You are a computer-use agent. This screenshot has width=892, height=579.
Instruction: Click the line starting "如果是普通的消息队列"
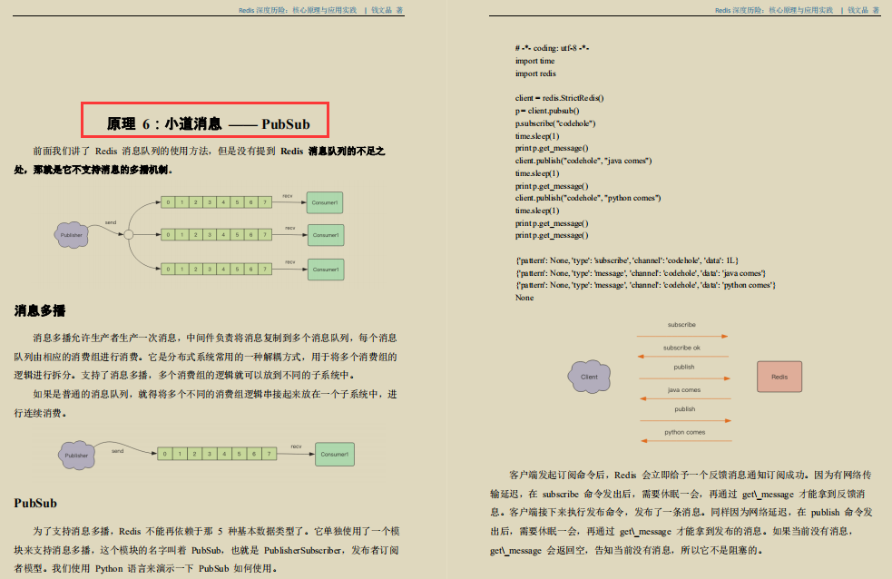[x=214, y=394]
